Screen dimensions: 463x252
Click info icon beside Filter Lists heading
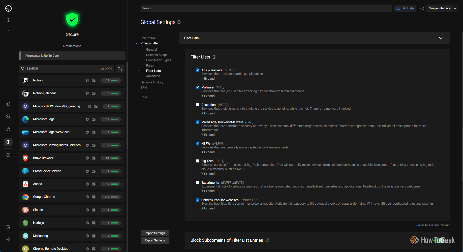click(214, 57)
